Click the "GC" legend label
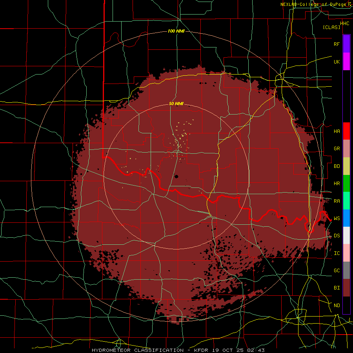Screen dimensions: 353x353 (337, 271)
